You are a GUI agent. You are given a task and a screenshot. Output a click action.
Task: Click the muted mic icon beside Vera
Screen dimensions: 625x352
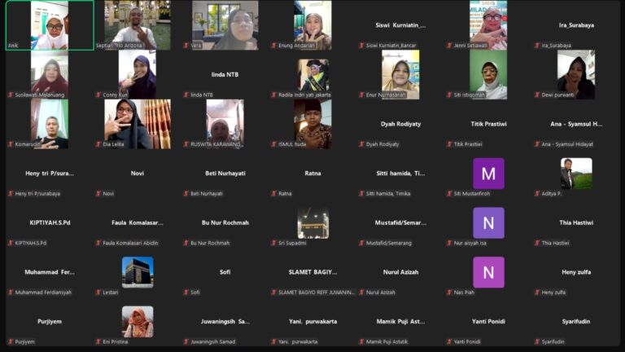(x=186, y=46)
